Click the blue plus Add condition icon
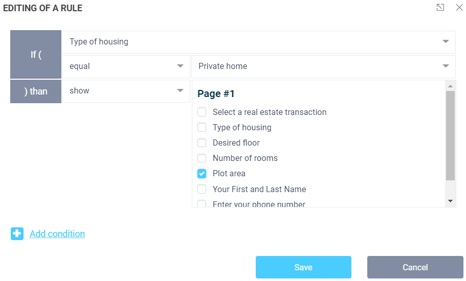Screen dimensions: 466x281 [17, 234]
